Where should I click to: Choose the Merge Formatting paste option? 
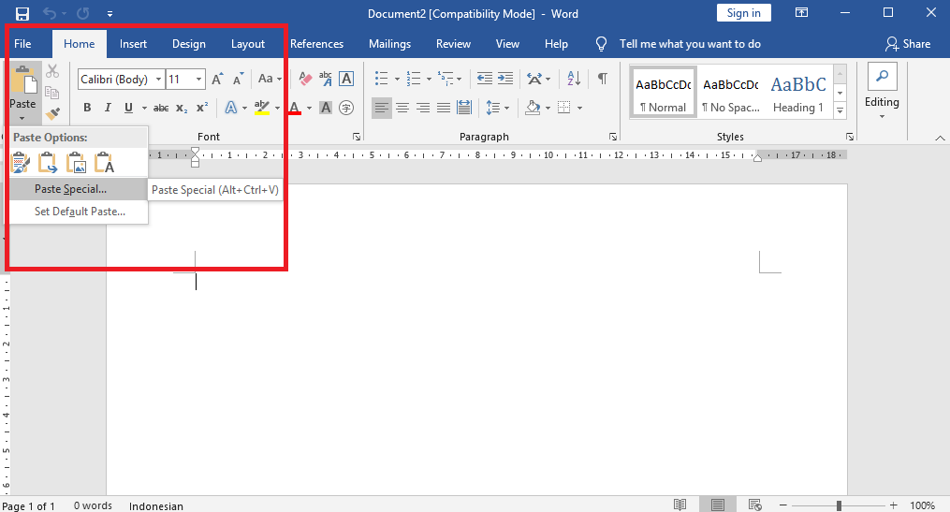[48, 162]
